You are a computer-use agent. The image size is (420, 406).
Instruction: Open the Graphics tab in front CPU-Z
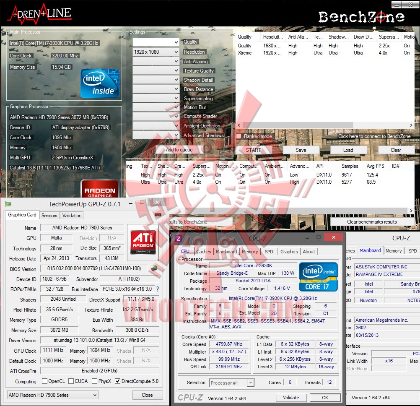[x=289, y=251]
